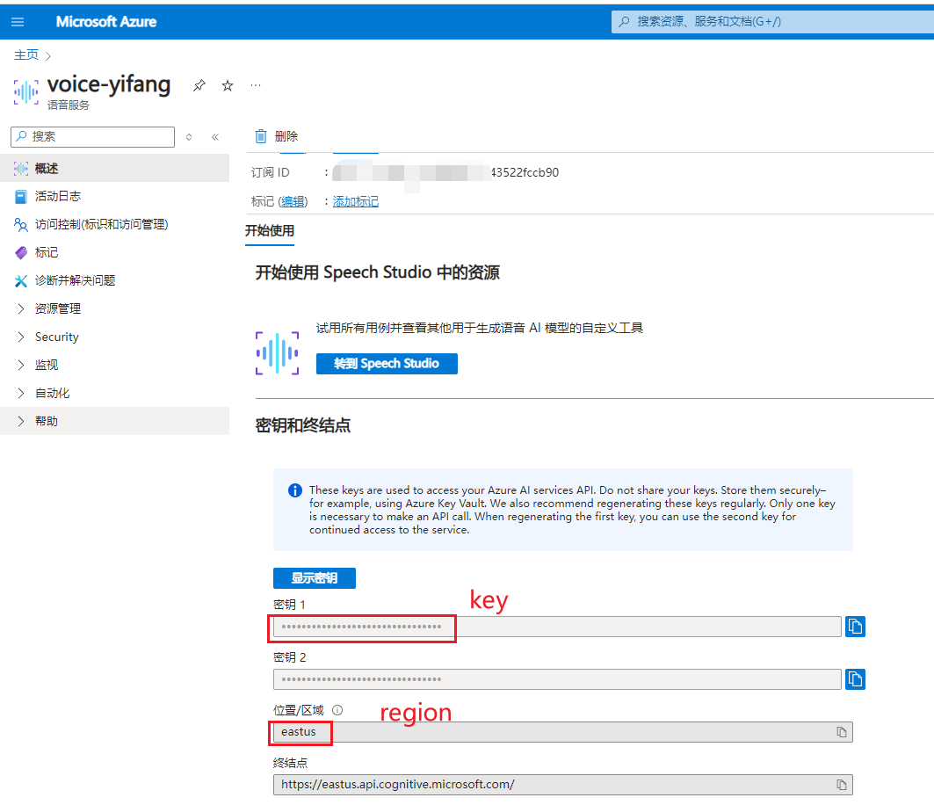
Task: Open the Azure portal hamburger menu
Action: point(18,22)
